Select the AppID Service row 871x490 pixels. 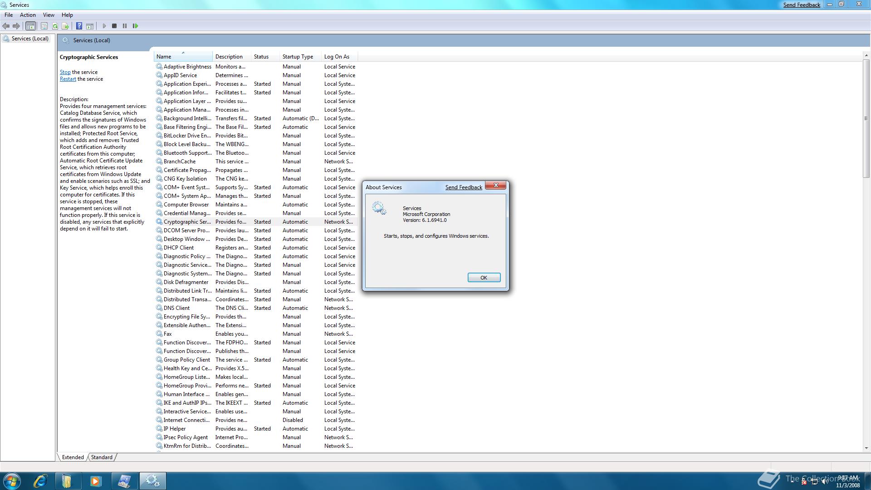256,75
